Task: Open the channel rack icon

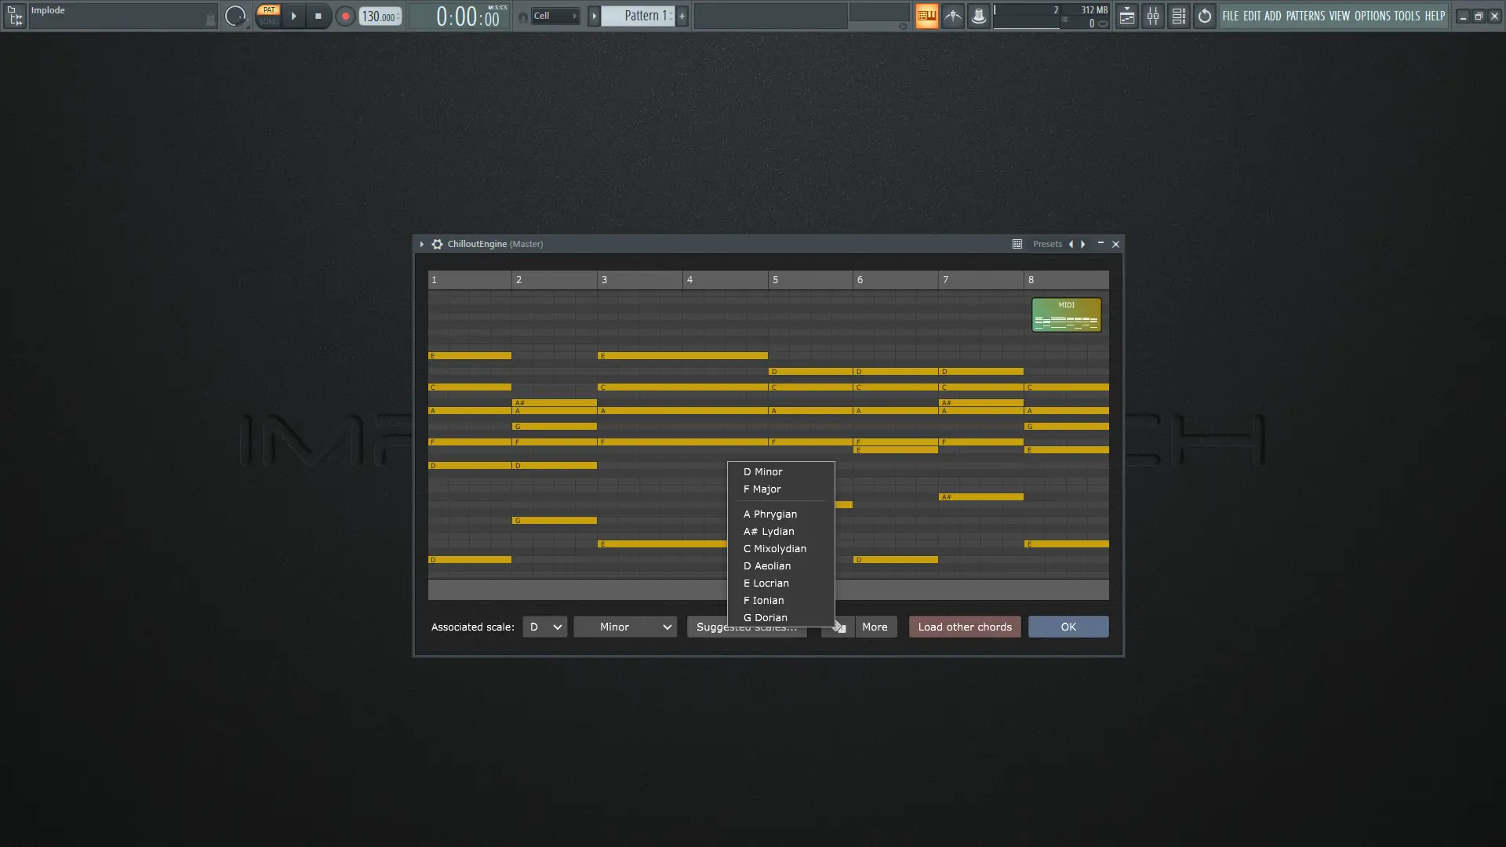Action: (x=1178, y=16)
